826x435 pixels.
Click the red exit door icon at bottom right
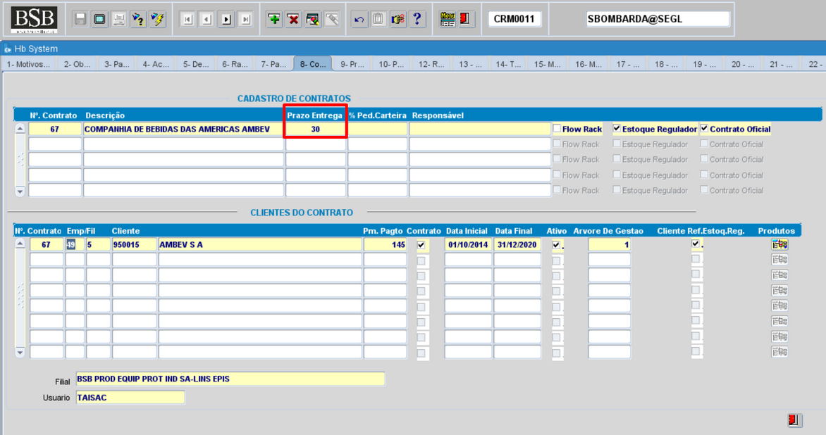(795, 420)
